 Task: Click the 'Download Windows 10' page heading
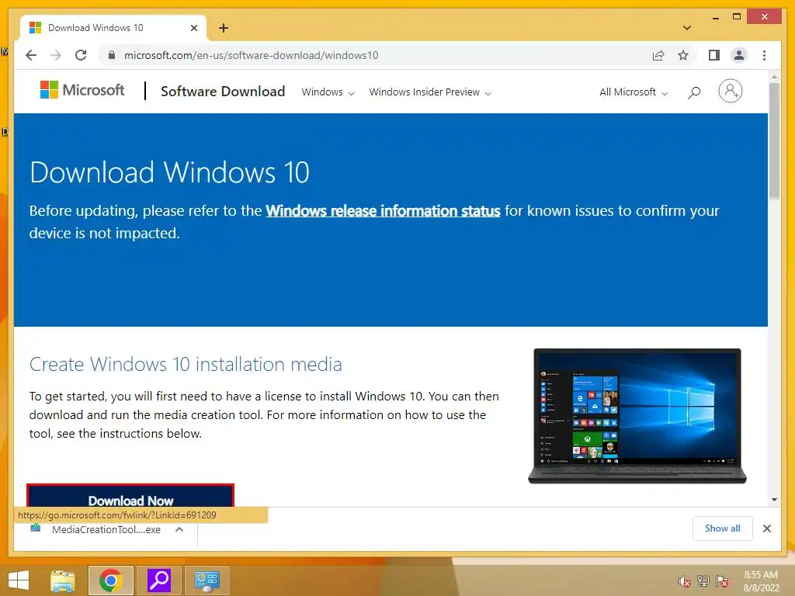169,172
